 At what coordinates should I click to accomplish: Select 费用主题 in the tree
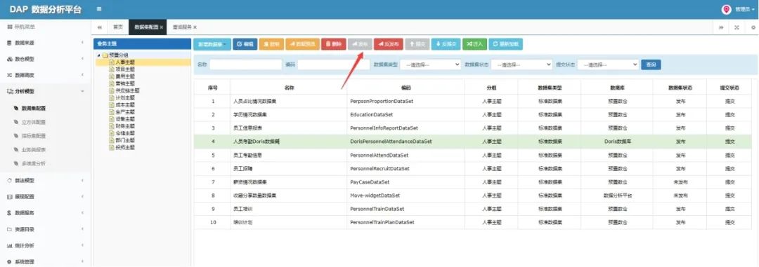pyautogui.click(x=125, y=76)
